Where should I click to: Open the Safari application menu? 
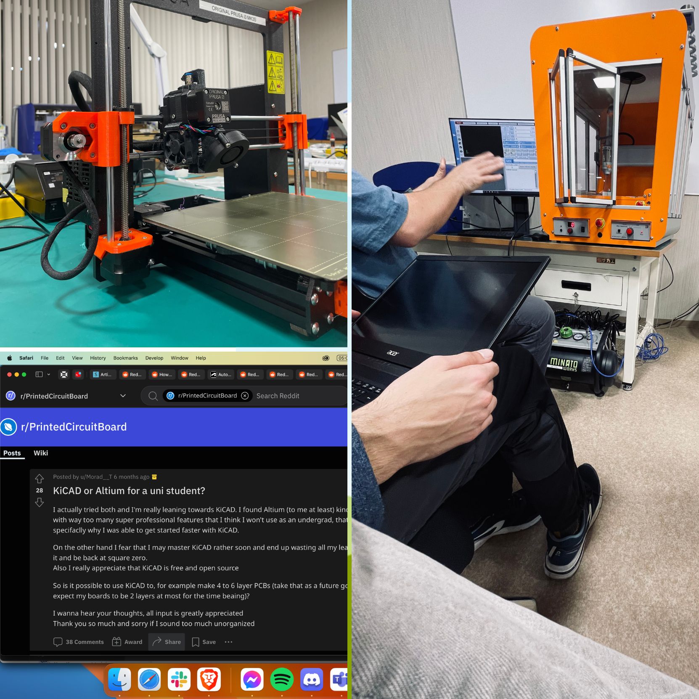26,358
